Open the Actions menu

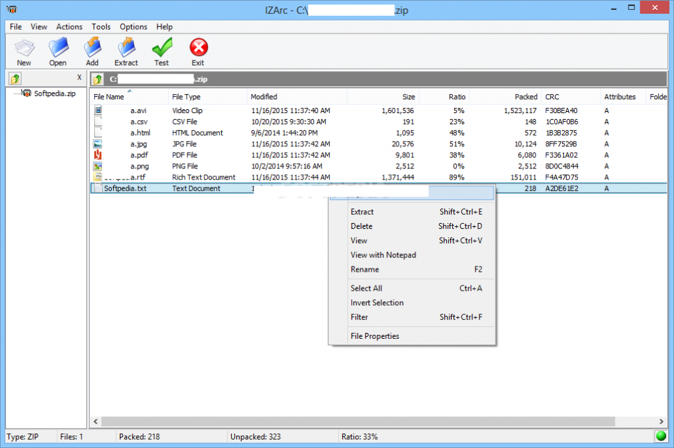[69, 26]
